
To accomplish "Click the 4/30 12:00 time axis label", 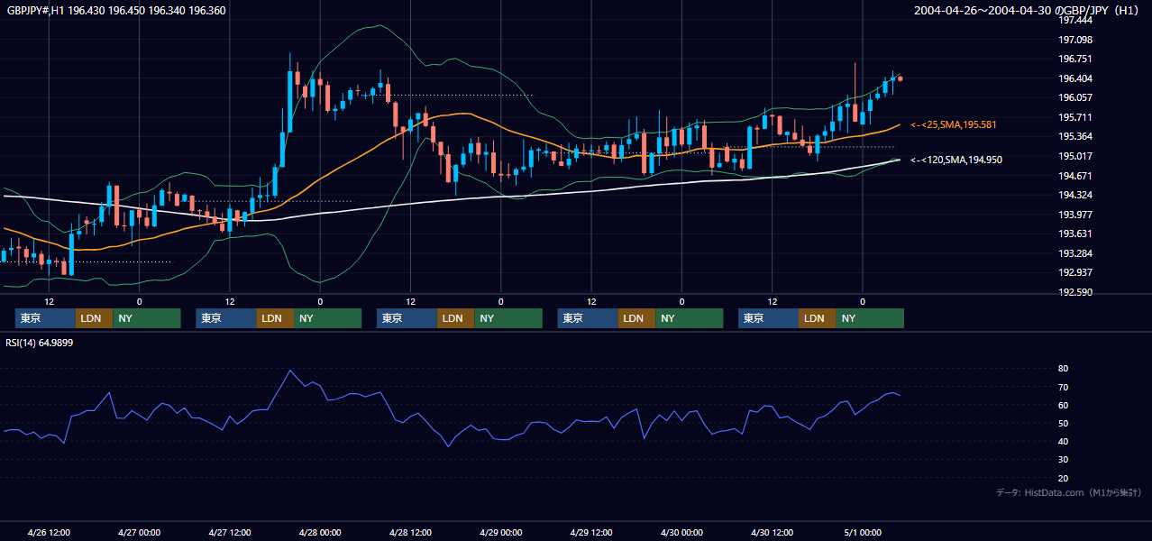I will pyautogui.click(x=773, y=532).
